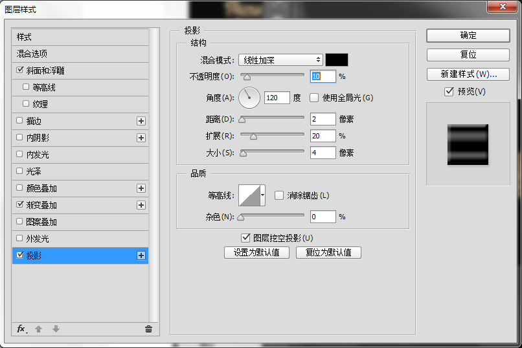Click the style preview thumbnail

pos(468,145)
